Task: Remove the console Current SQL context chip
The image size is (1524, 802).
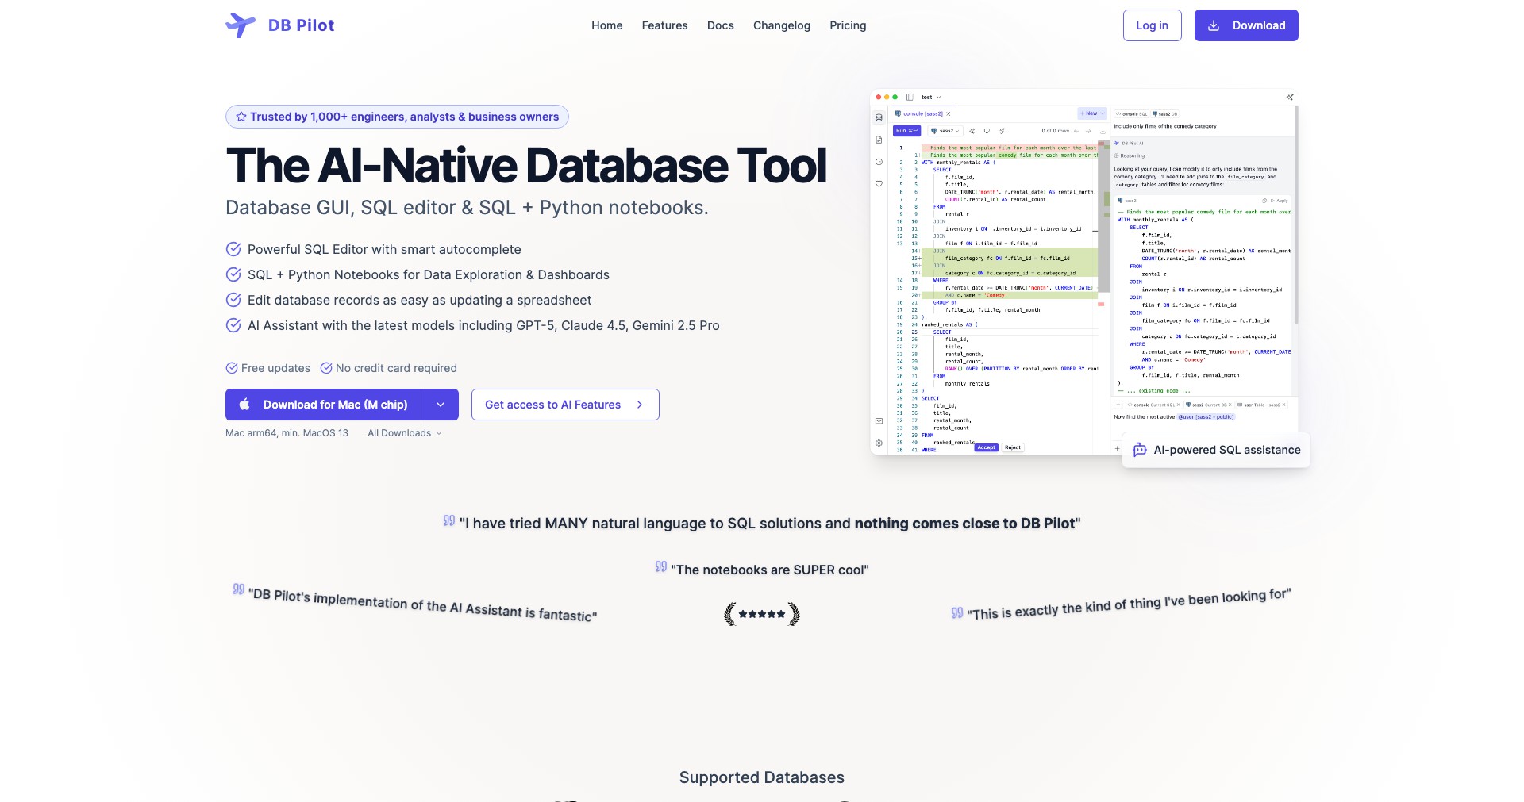Action: pos(1179,405)
